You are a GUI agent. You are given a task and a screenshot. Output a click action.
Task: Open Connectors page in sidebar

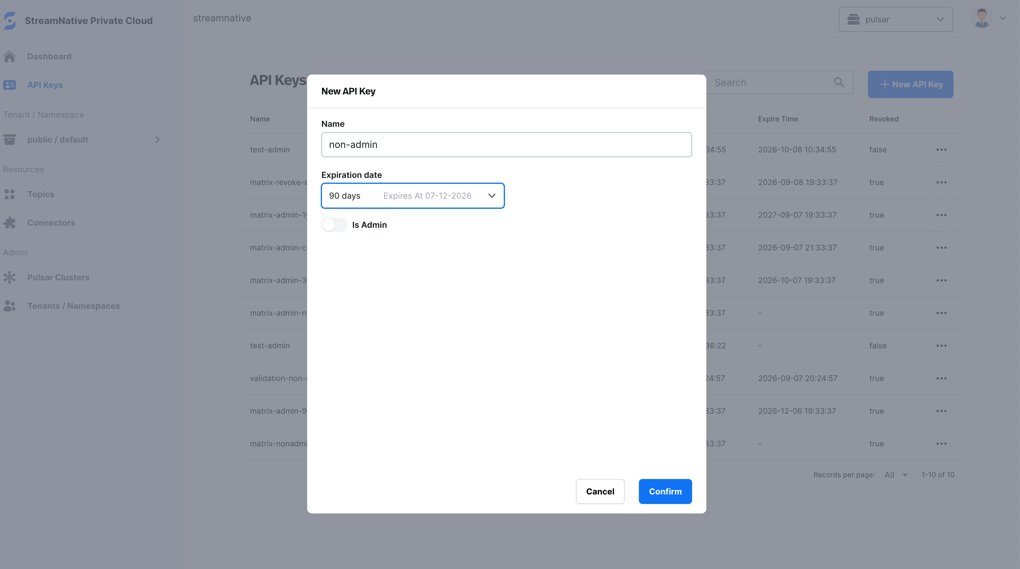click(51, 222)
